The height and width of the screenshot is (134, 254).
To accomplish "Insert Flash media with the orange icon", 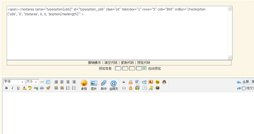I will 151,82.
